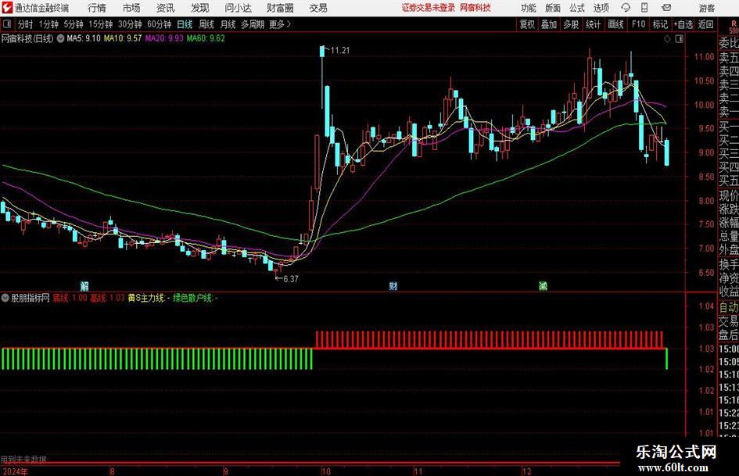Expand the 更多 periods chevron
Viewport: 739px width, 476px height.
(289, 24)
